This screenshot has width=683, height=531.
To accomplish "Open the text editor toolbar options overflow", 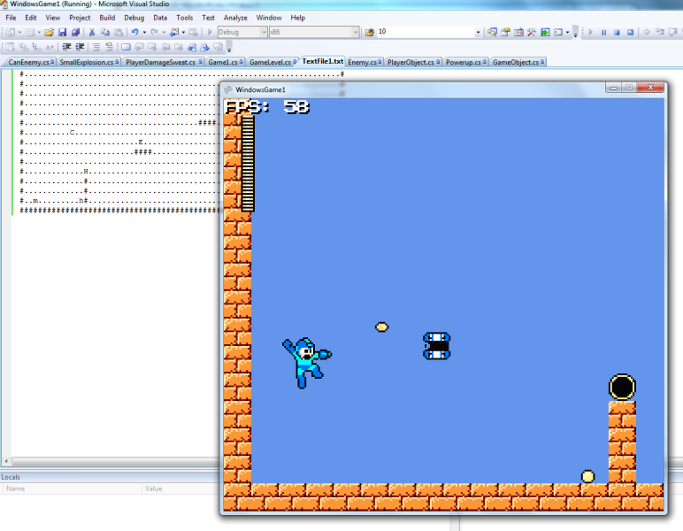I will click(x=229, y=48).
